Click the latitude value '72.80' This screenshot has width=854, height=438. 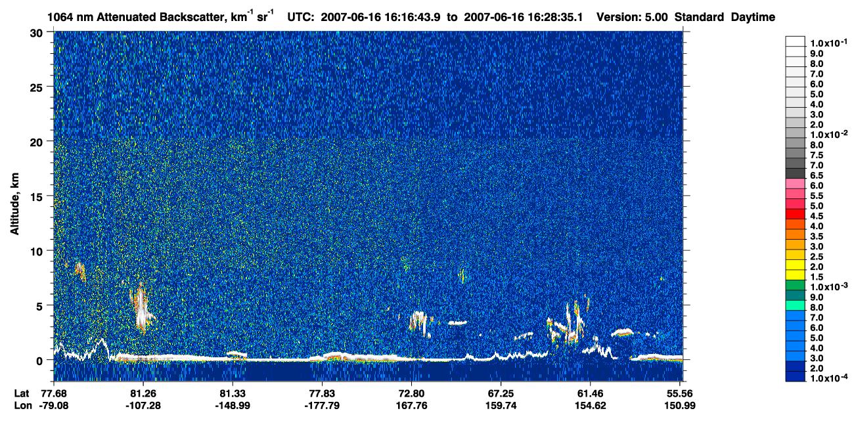411,393
